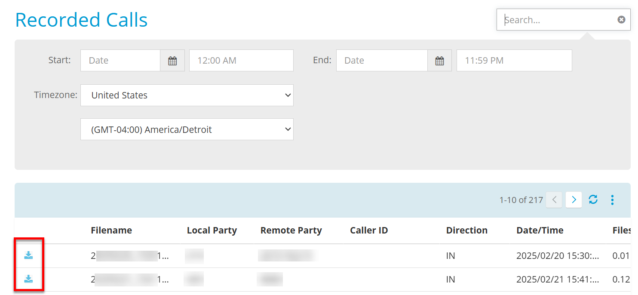Click the End time field showing 11:59 PM
This screenshot has height=295, width=638.
point(514,60)
